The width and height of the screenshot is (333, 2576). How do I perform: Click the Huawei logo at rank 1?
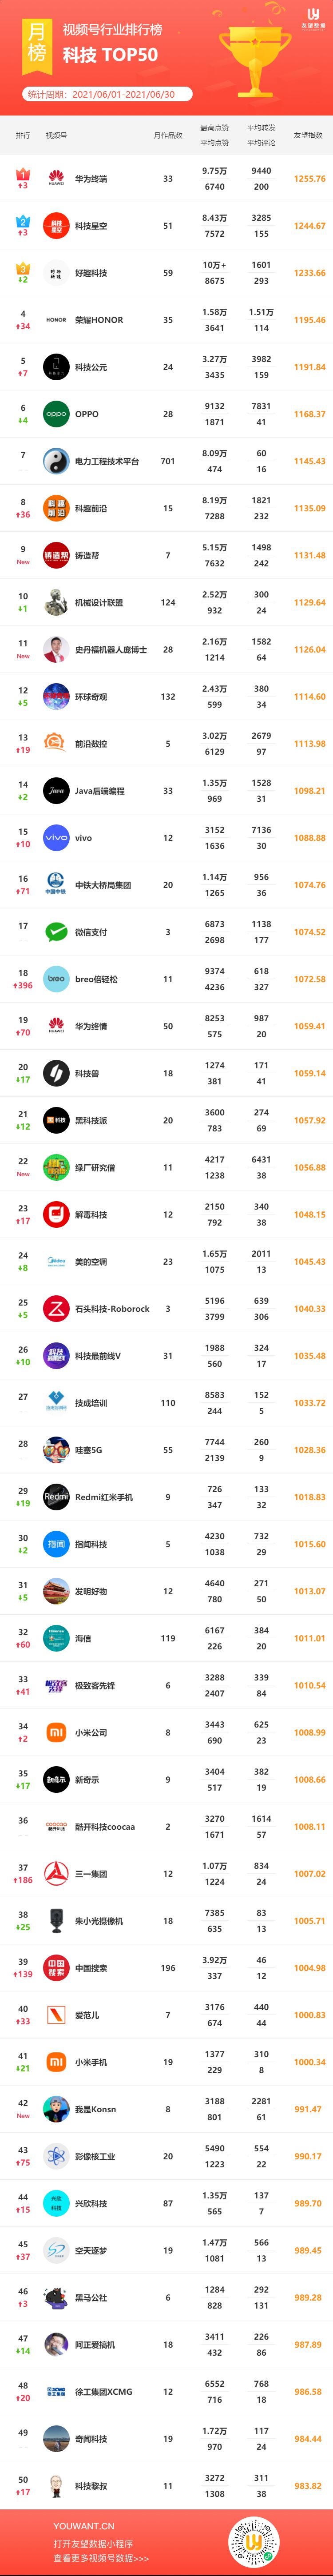56,179
